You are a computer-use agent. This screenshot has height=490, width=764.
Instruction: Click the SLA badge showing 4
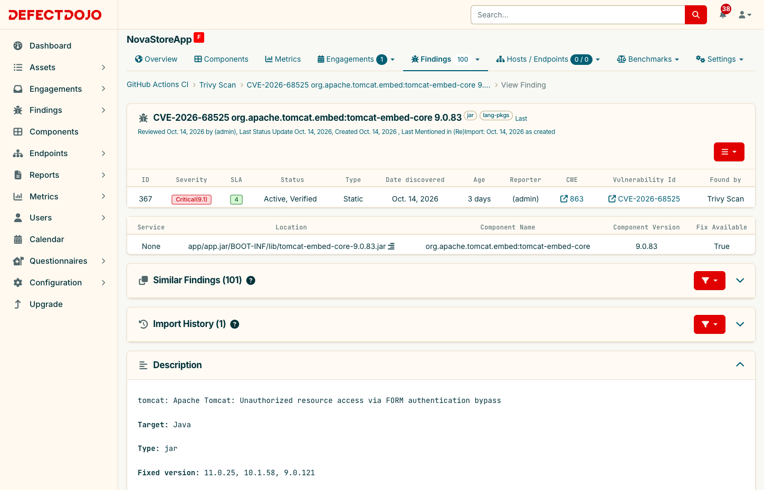tap(236, 199)
